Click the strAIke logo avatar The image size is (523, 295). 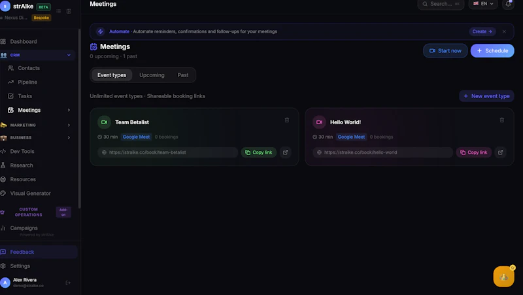pyautogui.click(x=5, y=6)
